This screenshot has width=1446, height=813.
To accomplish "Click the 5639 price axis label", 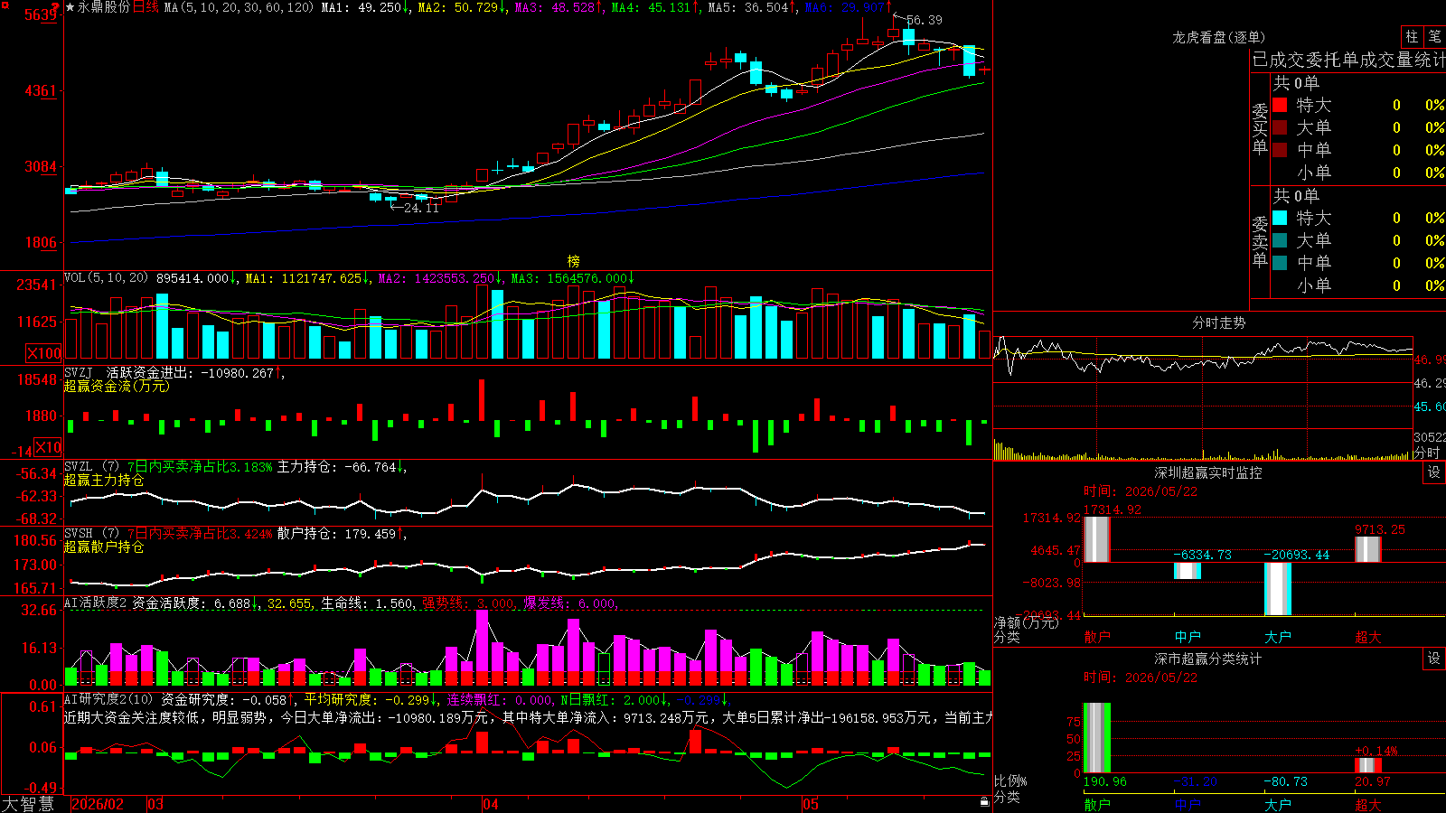I will coord(42,14).
